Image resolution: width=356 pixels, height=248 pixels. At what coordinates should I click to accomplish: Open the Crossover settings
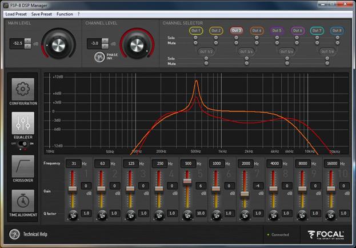tap(23, 166)
